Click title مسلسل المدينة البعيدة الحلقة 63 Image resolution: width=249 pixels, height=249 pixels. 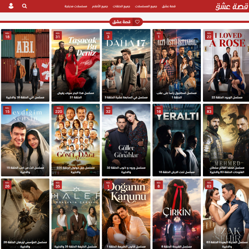click(x=227, y=244)
